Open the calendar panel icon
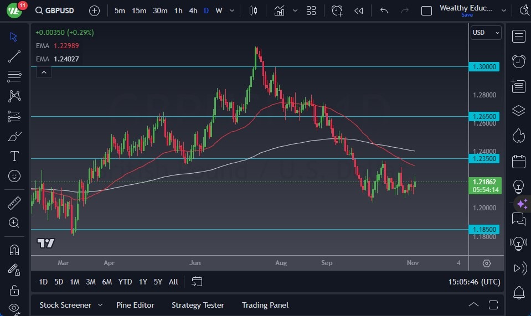This screenshot has height=316, width=531. click(x=518, y=161)
